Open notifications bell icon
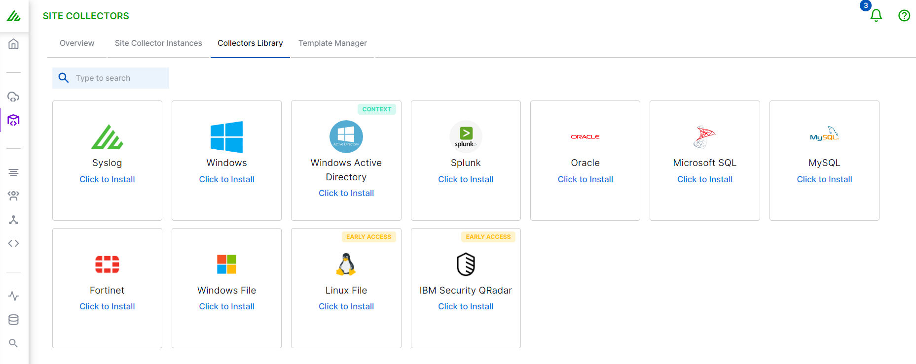The width and height of the screenshot is (916, 364). pyautogui.click(x=876, y=16)
